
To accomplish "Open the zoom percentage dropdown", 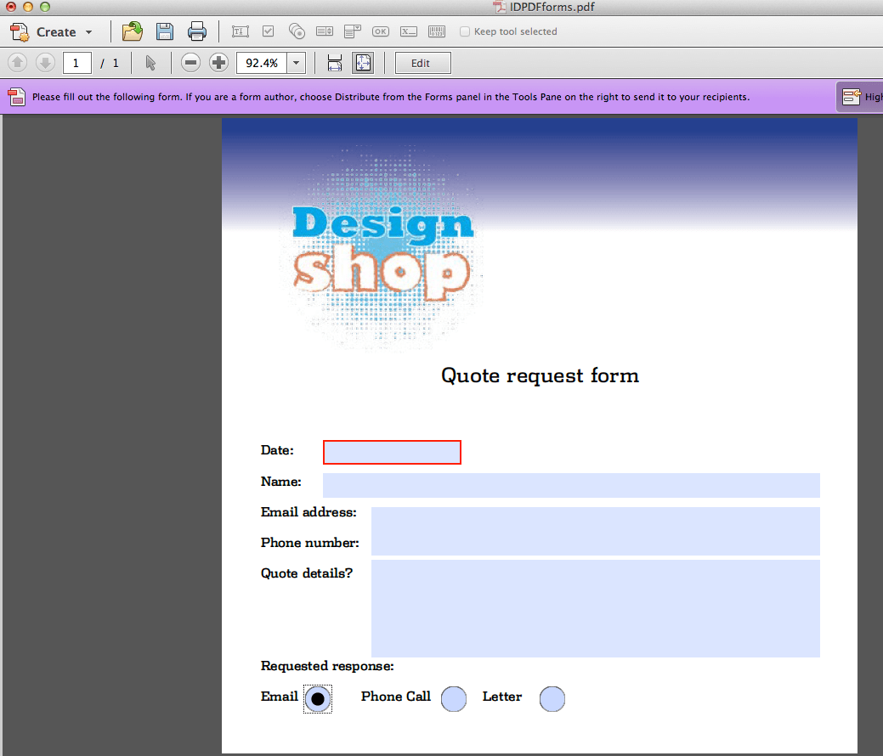I will 296,62.
